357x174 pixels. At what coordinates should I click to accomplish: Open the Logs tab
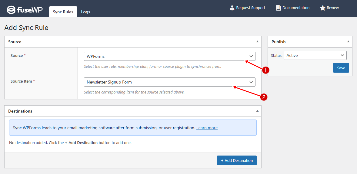point(85,12)
